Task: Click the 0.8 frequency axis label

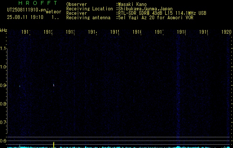Action: (4, 104)
